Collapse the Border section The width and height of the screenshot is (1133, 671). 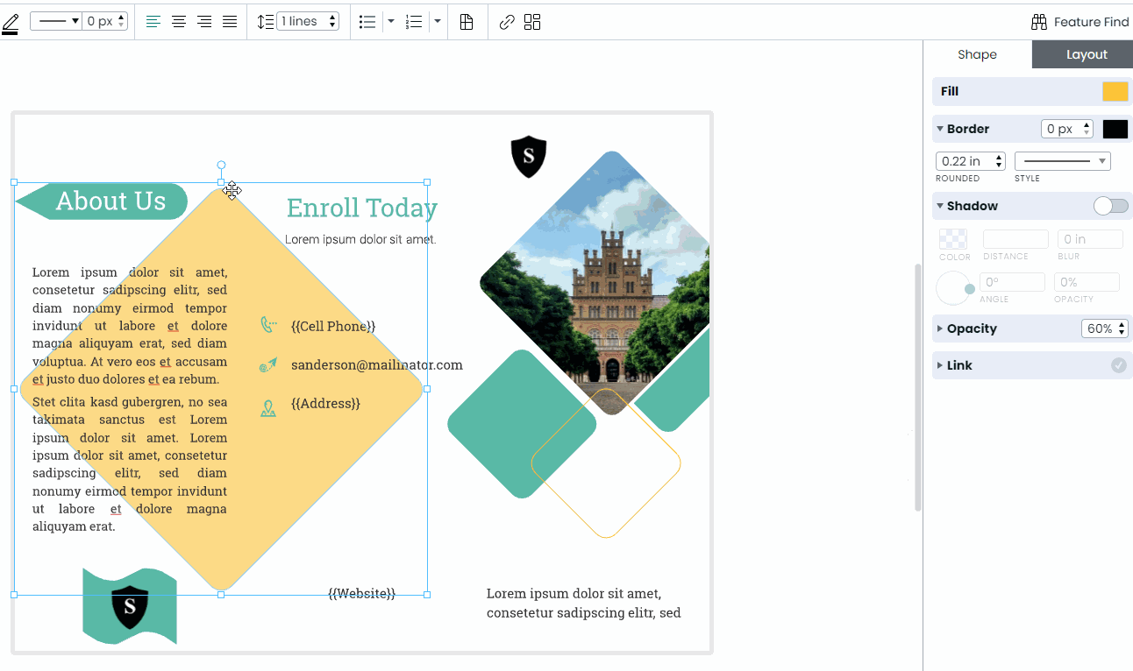tap(939, 129)
